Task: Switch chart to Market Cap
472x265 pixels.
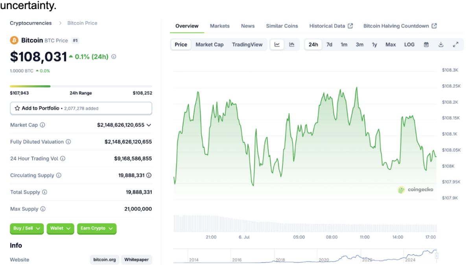Action: tap(209, 44)
